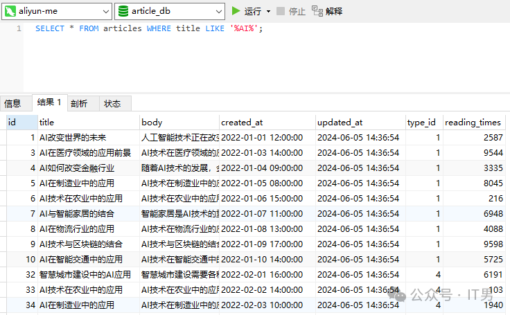Image resolution: width=510 pixels, height=315 pixels.
Task: Select body cell starting '智能家居是AI技术的'
Action: tap(179, 214)
